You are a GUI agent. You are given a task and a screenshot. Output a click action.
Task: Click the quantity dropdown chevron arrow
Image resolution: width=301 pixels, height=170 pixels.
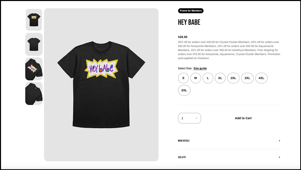coord(196,118)
